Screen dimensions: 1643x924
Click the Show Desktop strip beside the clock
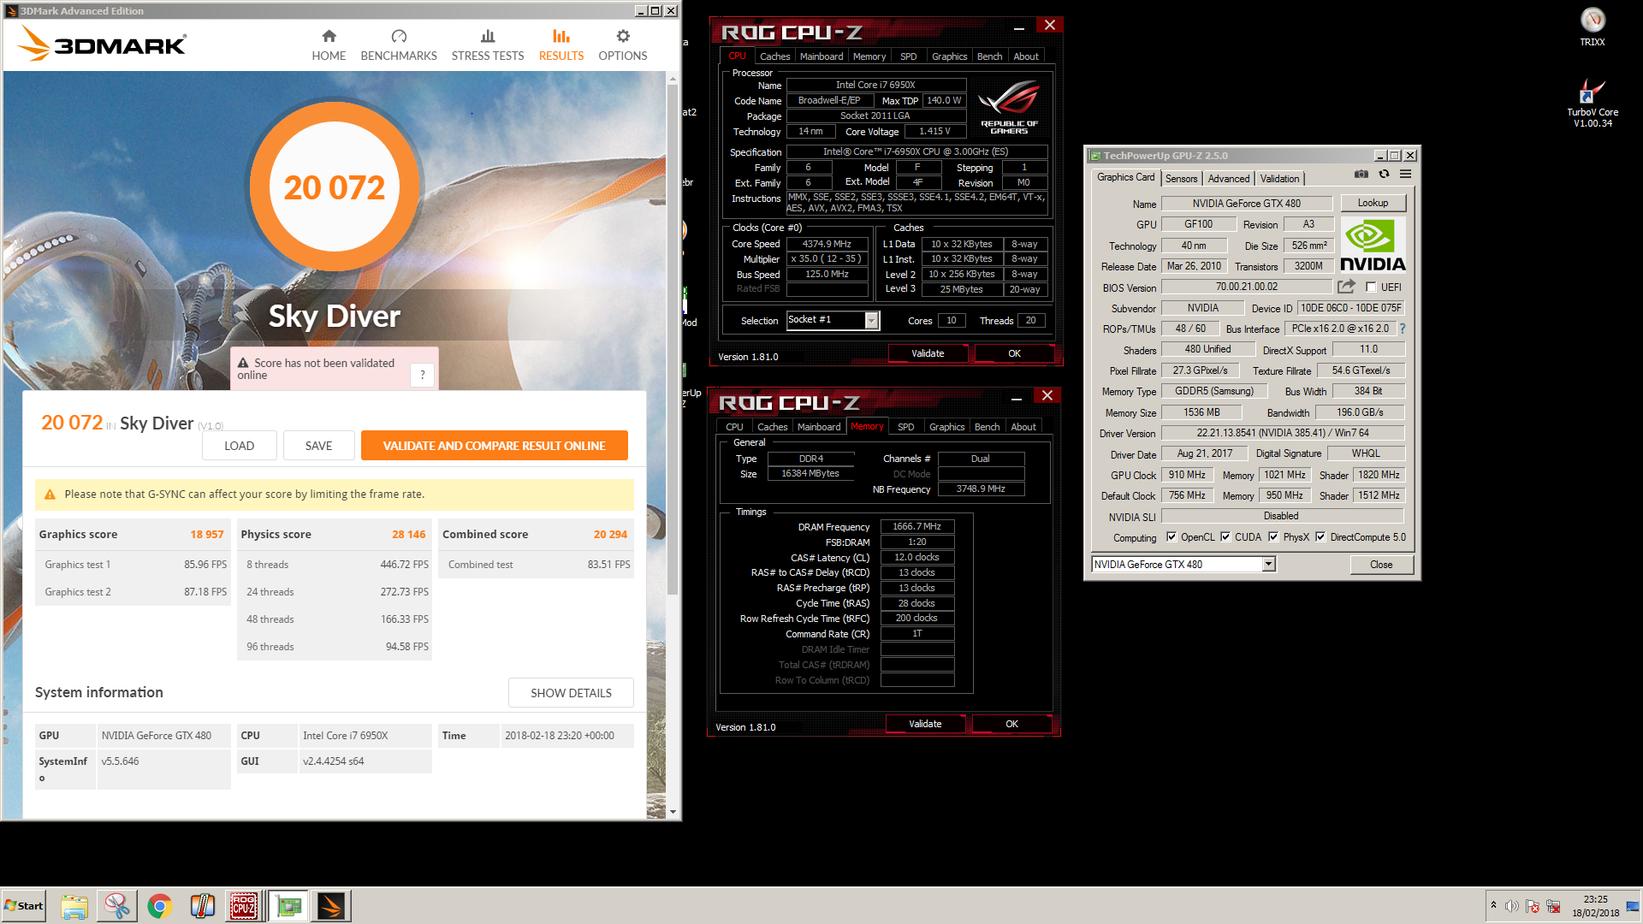pyautogui.click(x=1634, y=906)
